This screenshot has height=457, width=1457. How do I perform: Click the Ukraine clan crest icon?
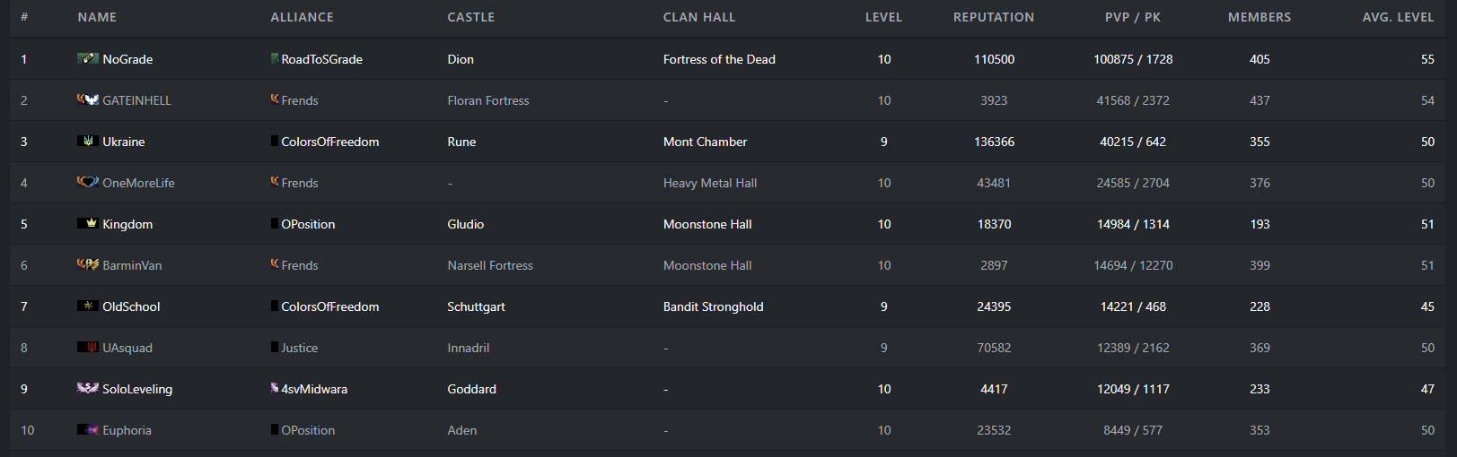pos(87,142)
